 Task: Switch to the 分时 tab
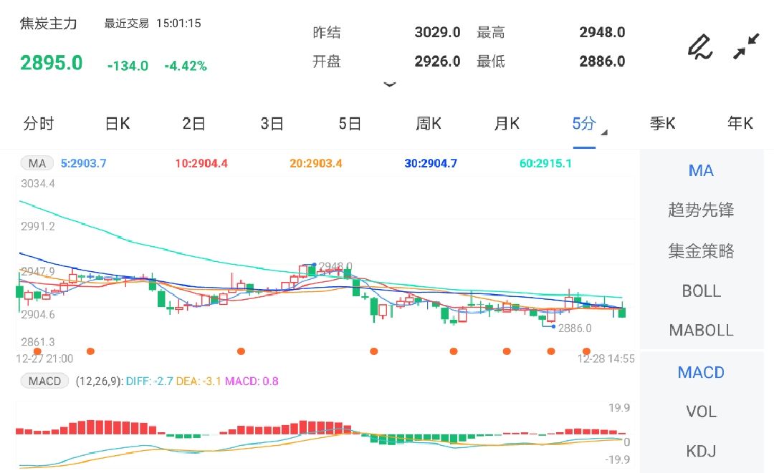click(39, 123)
